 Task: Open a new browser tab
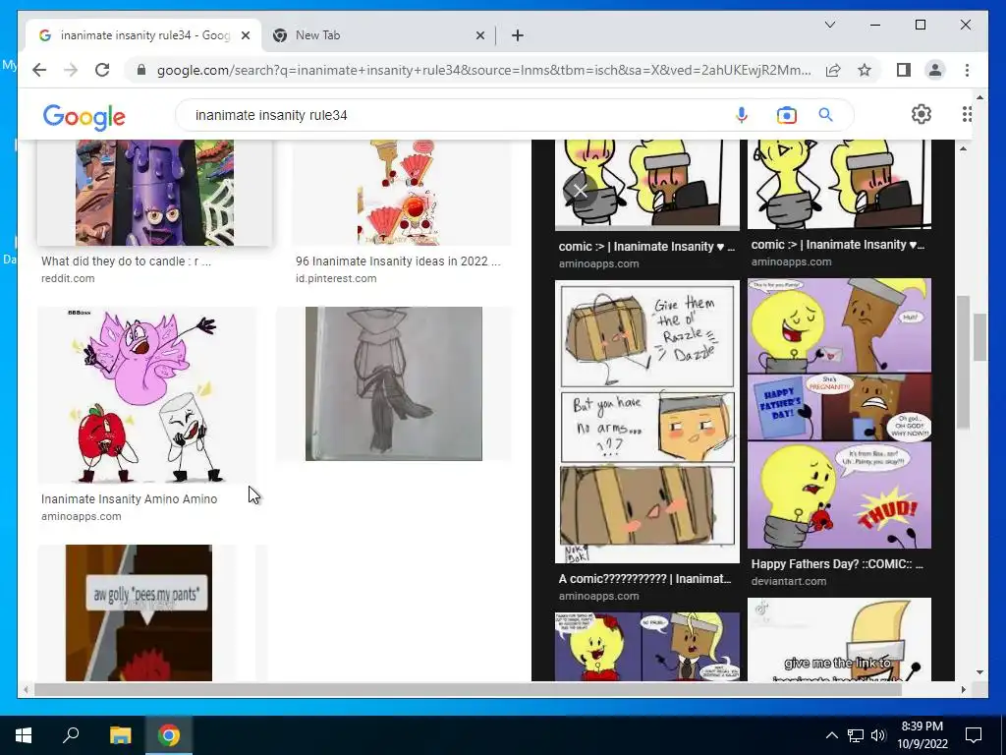517,36
